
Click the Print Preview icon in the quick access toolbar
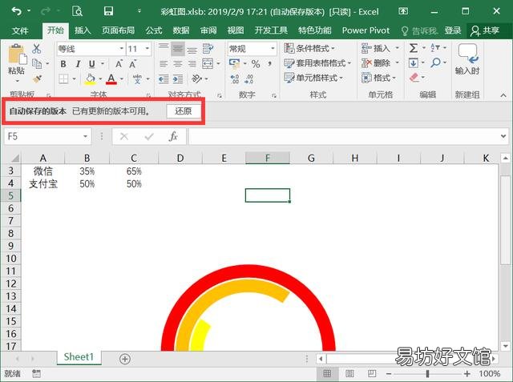click(x=77, y=11)
